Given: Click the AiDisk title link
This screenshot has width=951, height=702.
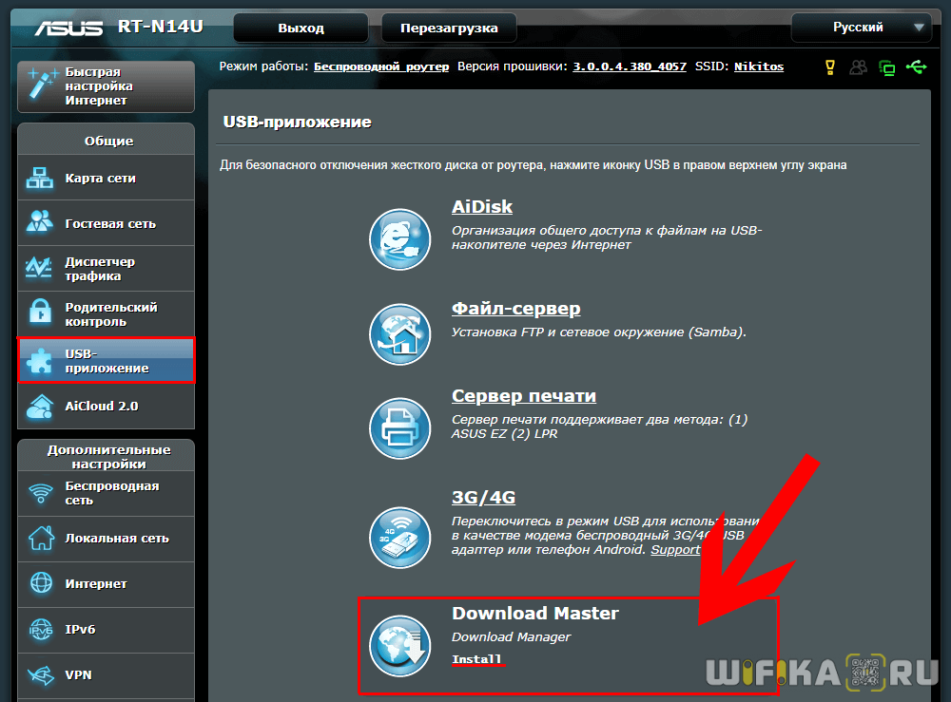Looking at the screenshot, I should 482,207.
